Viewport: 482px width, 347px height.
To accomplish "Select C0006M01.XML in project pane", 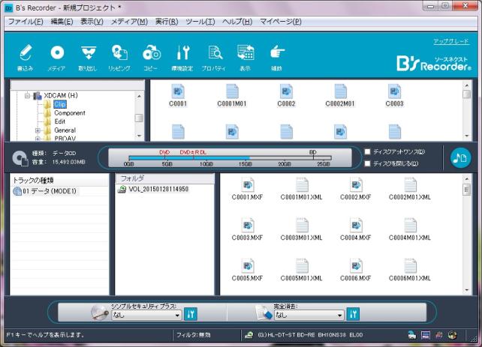I will click(x=410, y=270).
